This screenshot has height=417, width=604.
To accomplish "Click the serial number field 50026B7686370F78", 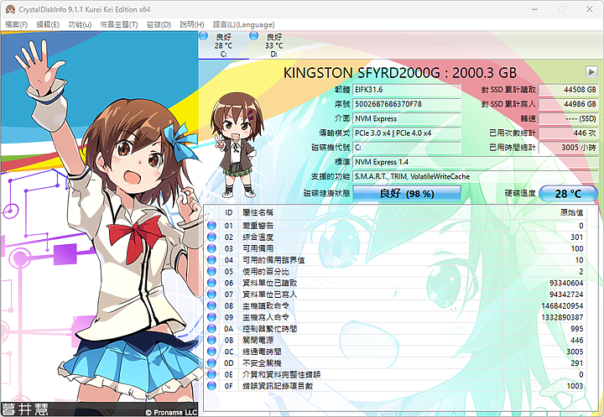I will pyautogui.click(x=407, y=104).
